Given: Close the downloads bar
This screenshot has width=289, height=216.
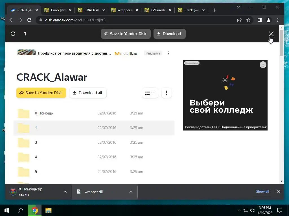Looking at the screenshot, I should coord(279,192).
